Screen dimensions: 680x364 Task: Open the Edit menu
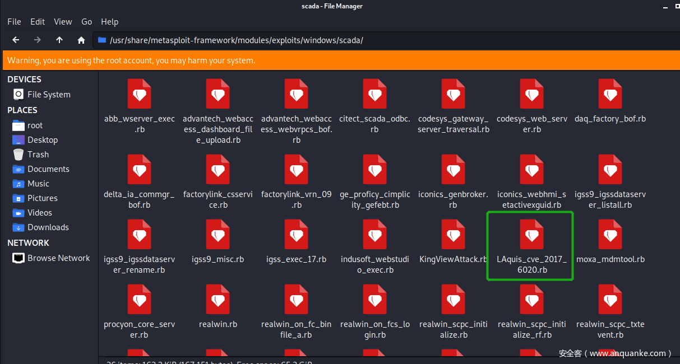[x=38, y=21]
